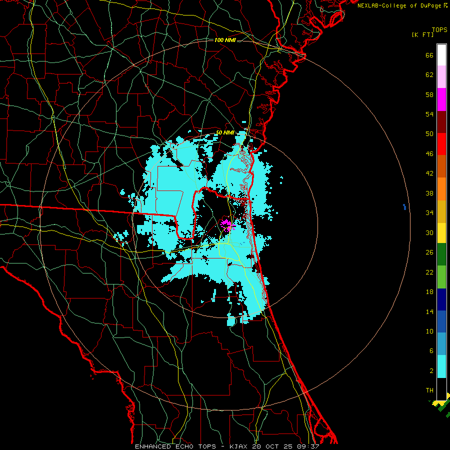Click the medium blue 18 kft swatch

pyautogui.click(x=441, y=321)
